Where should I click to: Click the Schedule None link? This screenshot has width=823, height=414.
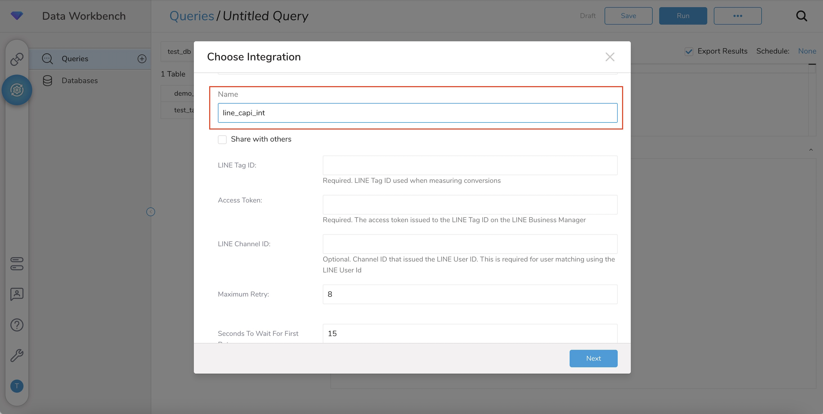pyautogui.click(x=807, y=51)
